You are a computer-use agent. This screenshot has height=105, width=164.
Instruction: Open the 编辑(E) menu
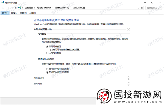point(14,13)
